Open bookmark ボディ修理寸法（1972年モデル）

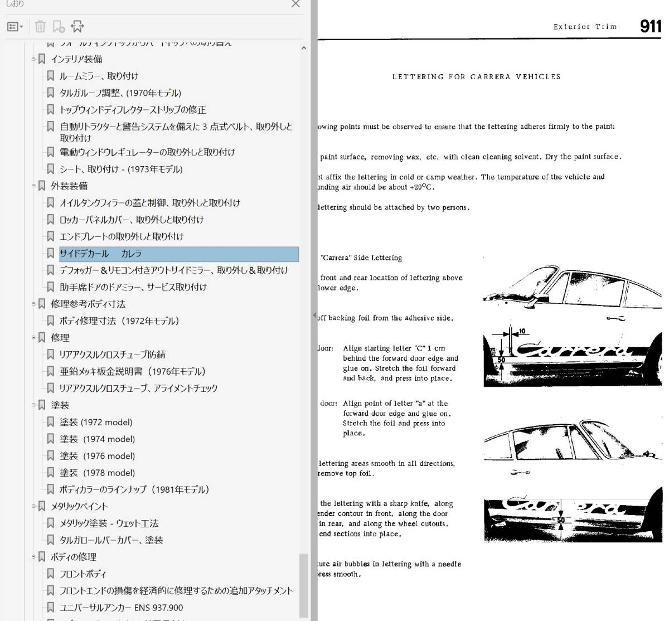[119, 321]
